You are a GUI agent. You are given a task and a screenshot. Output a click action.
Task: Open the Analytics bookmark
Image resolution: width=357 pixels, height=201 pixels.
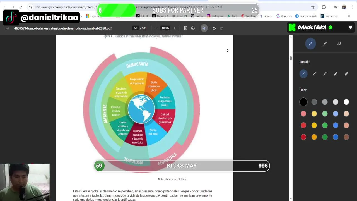[x=284, y=16]
